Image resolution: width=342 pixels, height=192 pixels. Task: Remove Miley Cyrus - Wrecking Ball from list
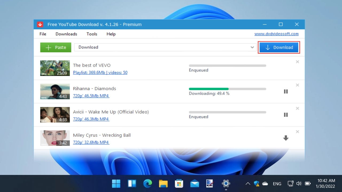297,132
